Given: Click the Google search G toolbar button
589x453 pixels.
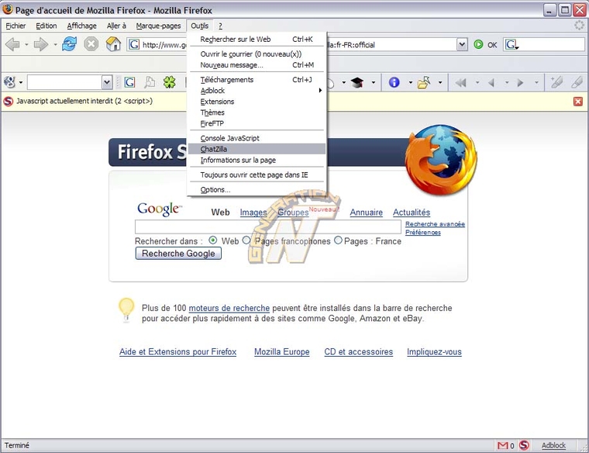Looking at the screenshot, I should click(x=129, y=82).
